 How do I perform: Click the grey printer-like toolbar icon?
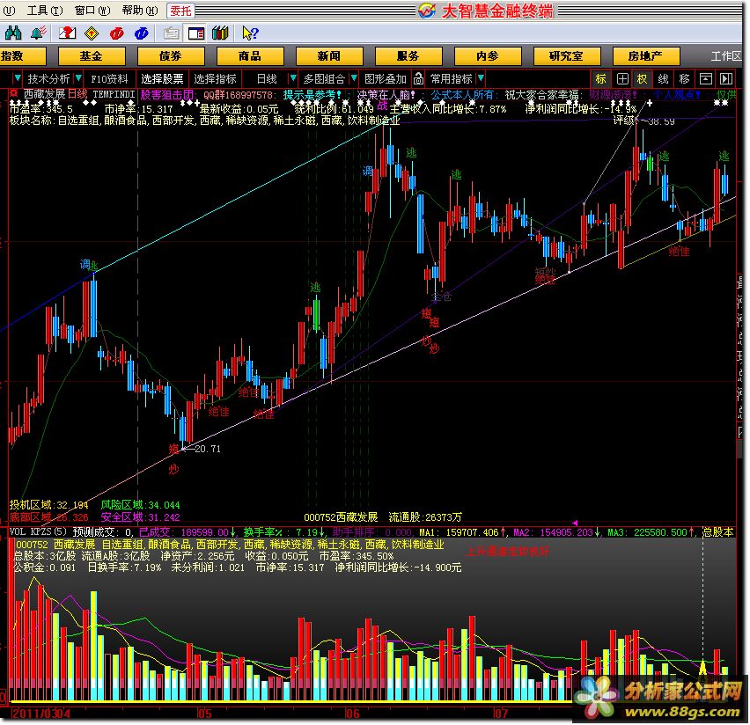(x=172, y=33)
